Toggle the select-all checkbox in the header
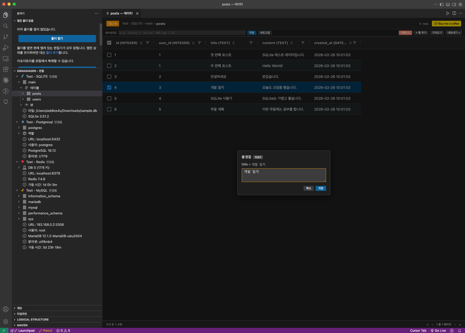 [x=109, y=43]
